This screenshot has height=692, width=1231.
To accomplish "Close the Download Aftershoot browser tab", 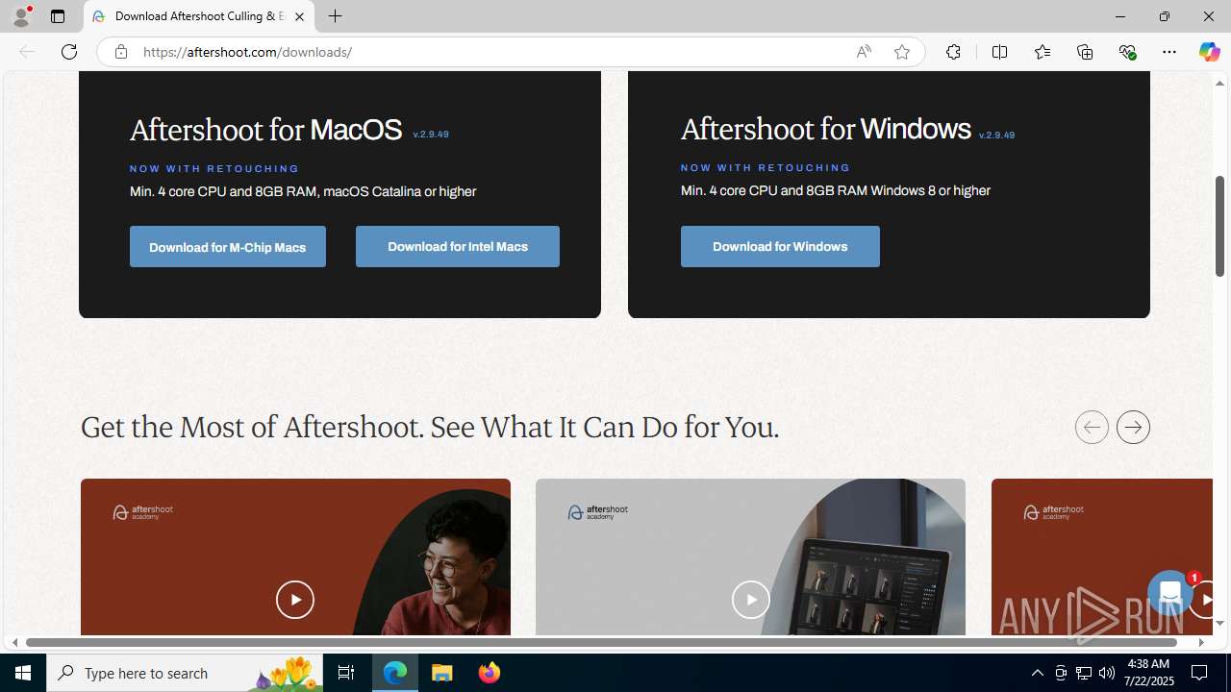I will coord(299,16).
